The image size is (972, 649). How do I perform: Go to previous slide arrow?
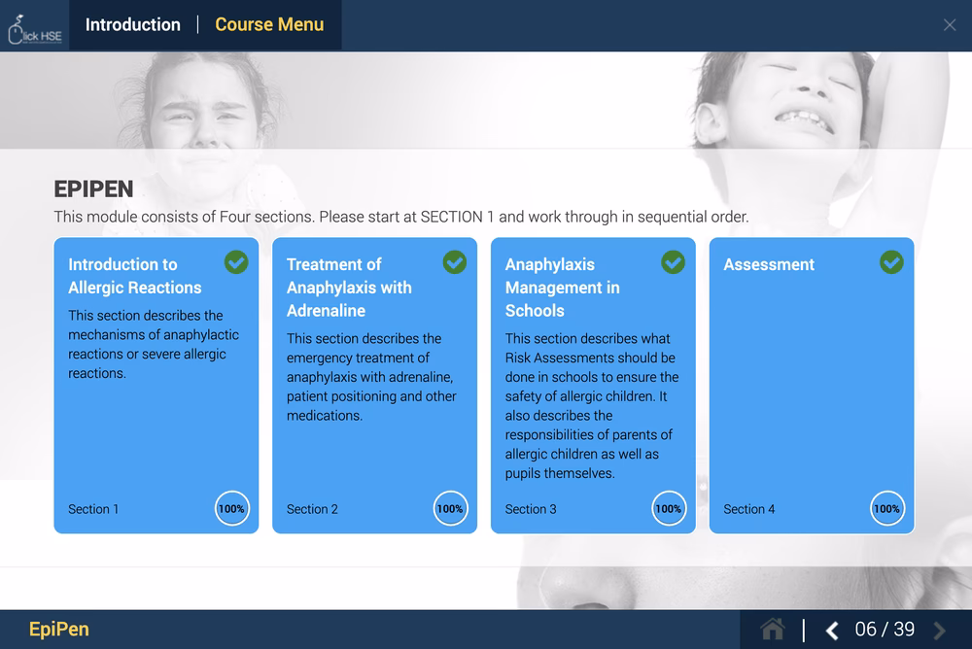point(832,631)
